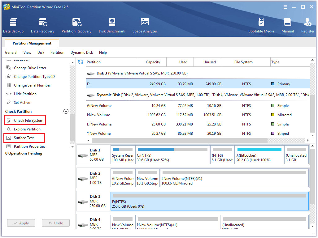Open the General menu
Screen dimensions: 318x238
(x=11, y=53)
